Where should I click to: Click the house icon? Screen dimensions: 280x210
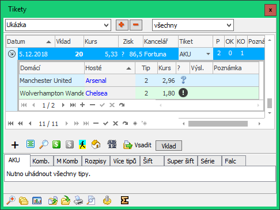[x=96, y=144]
